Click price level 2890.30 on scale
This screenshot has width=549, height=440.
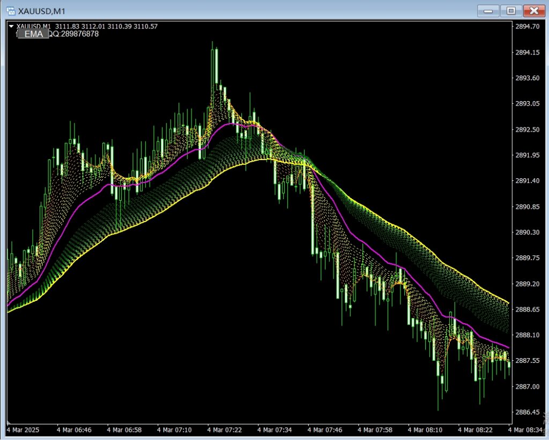[528, 232]
